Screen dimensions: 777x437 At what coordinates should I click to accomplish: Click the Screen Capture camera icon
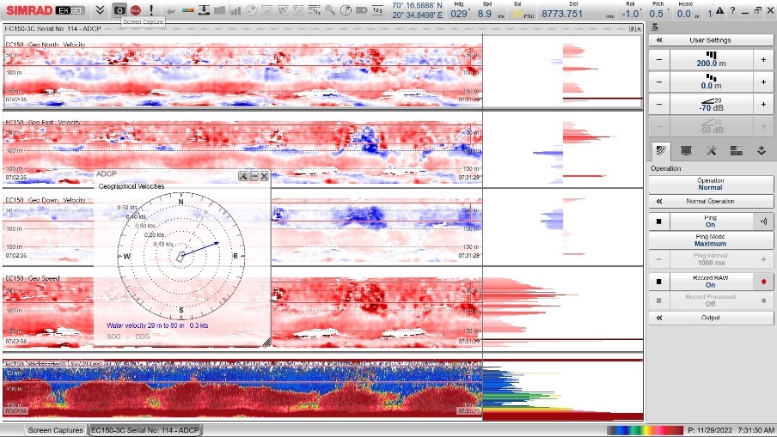[120, 9]
